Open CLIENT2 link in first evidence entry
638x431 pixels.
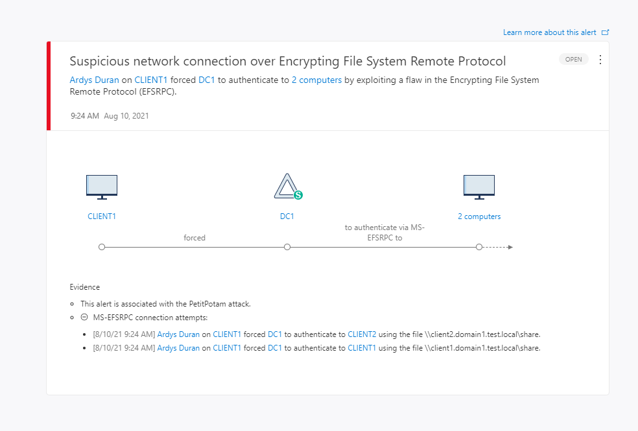point(362,334)
